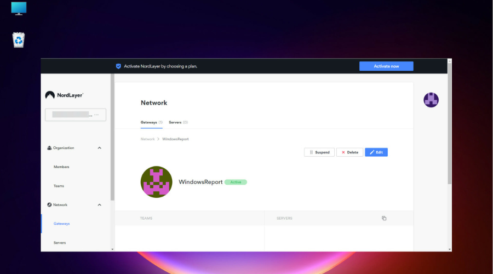Click the Network globe icon in sidebar
The image size is (493, 274).
[49, 205]
